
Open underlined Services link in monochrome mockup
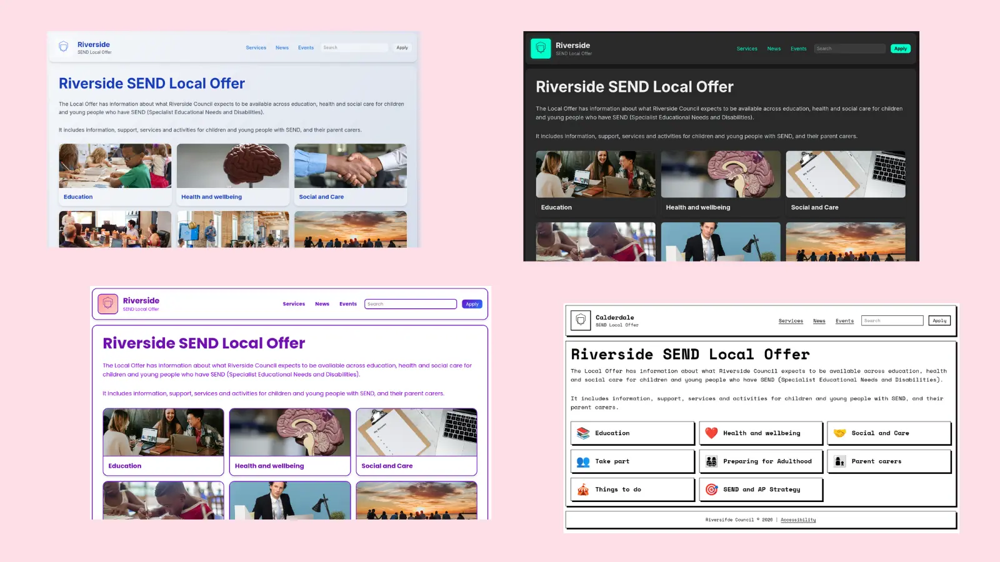[791, 321]
